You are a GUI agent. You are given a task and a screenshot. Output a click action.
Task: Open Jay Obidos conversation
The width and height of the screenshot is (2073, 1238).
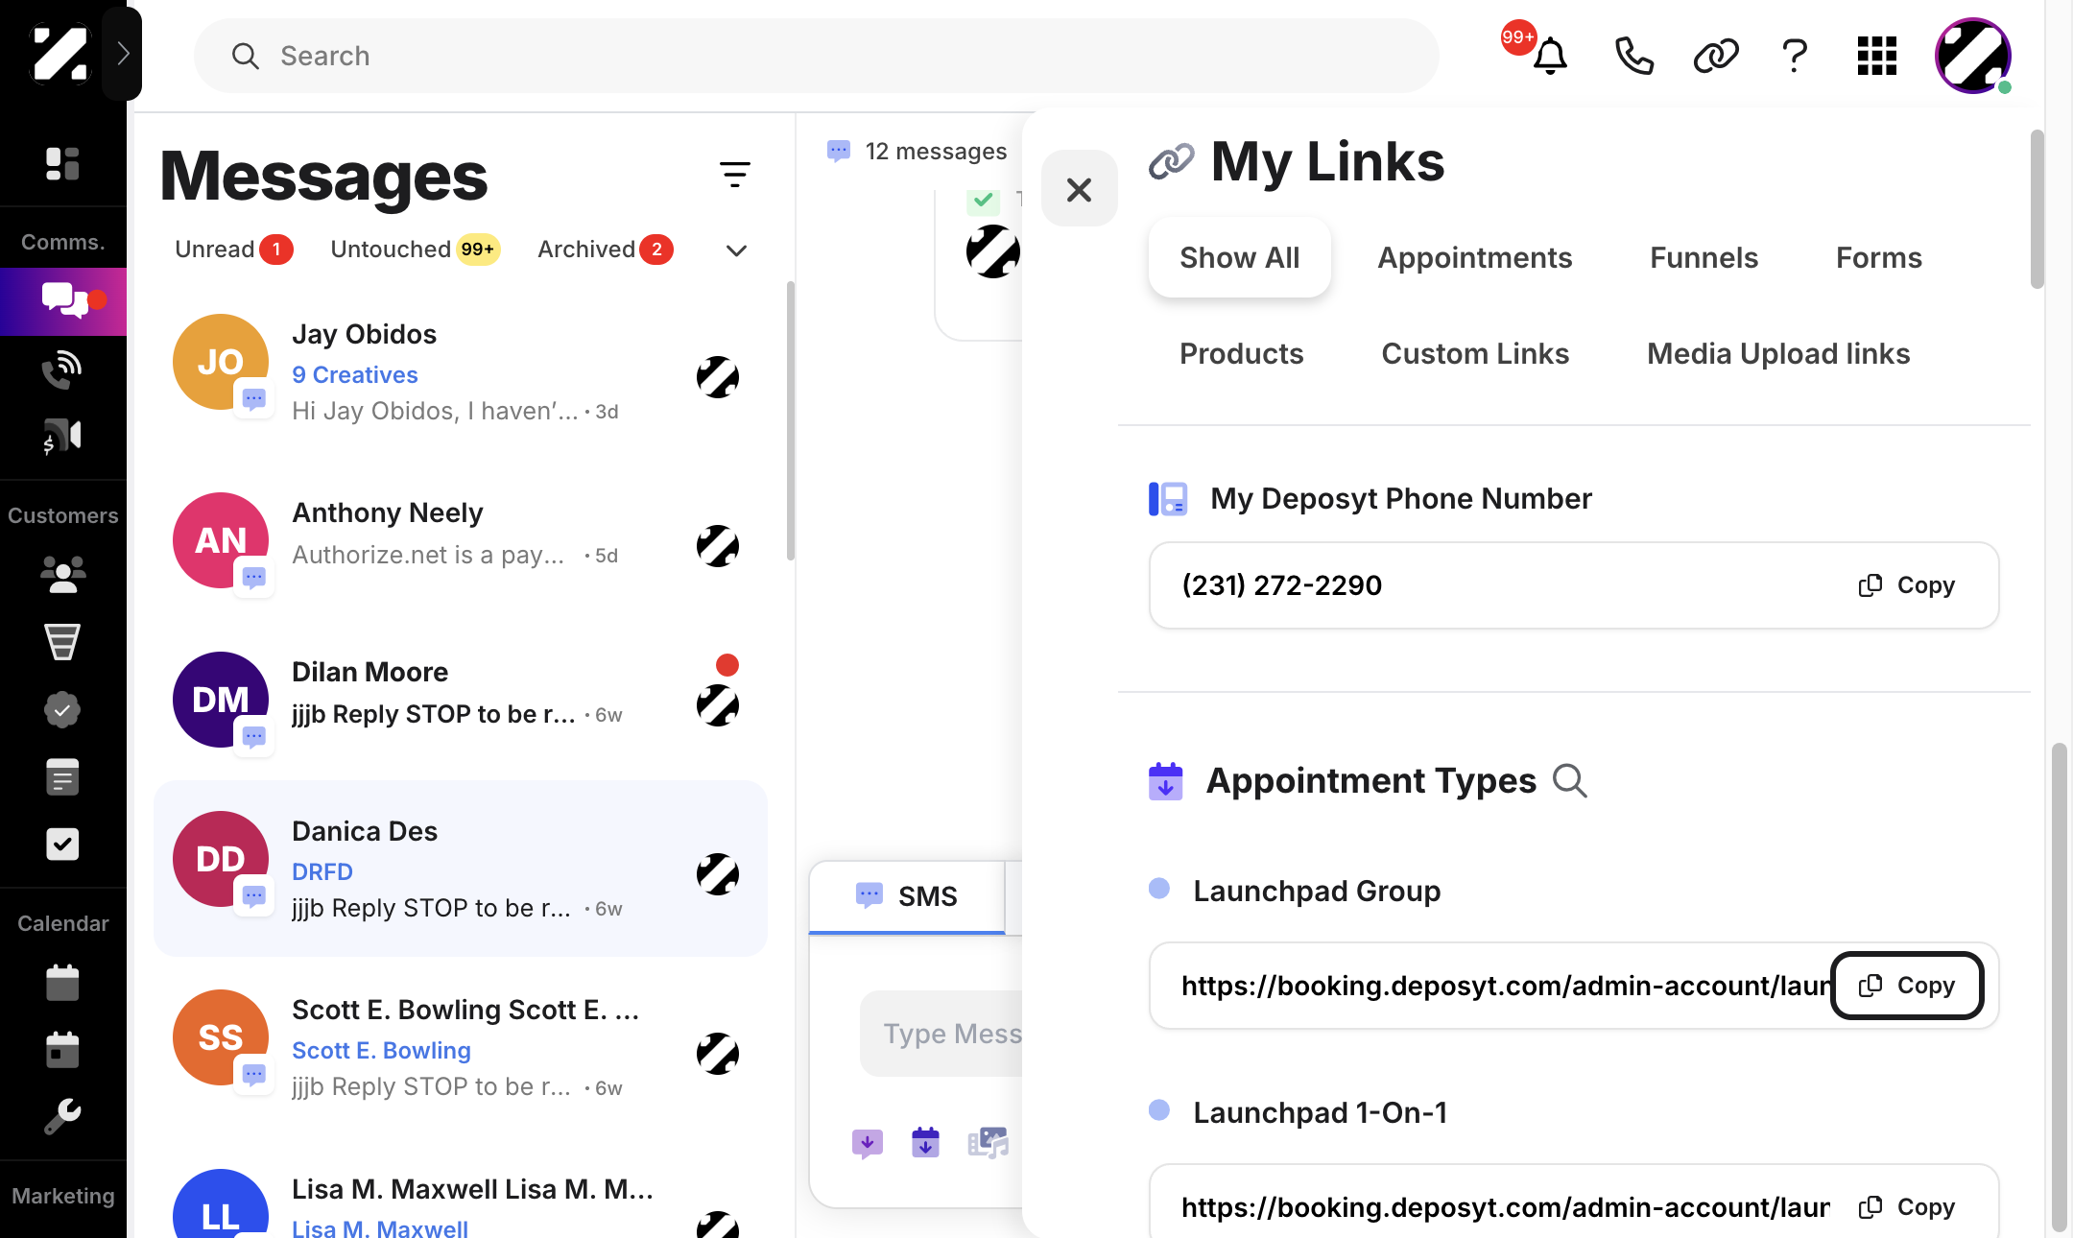[x=461, y=372]
